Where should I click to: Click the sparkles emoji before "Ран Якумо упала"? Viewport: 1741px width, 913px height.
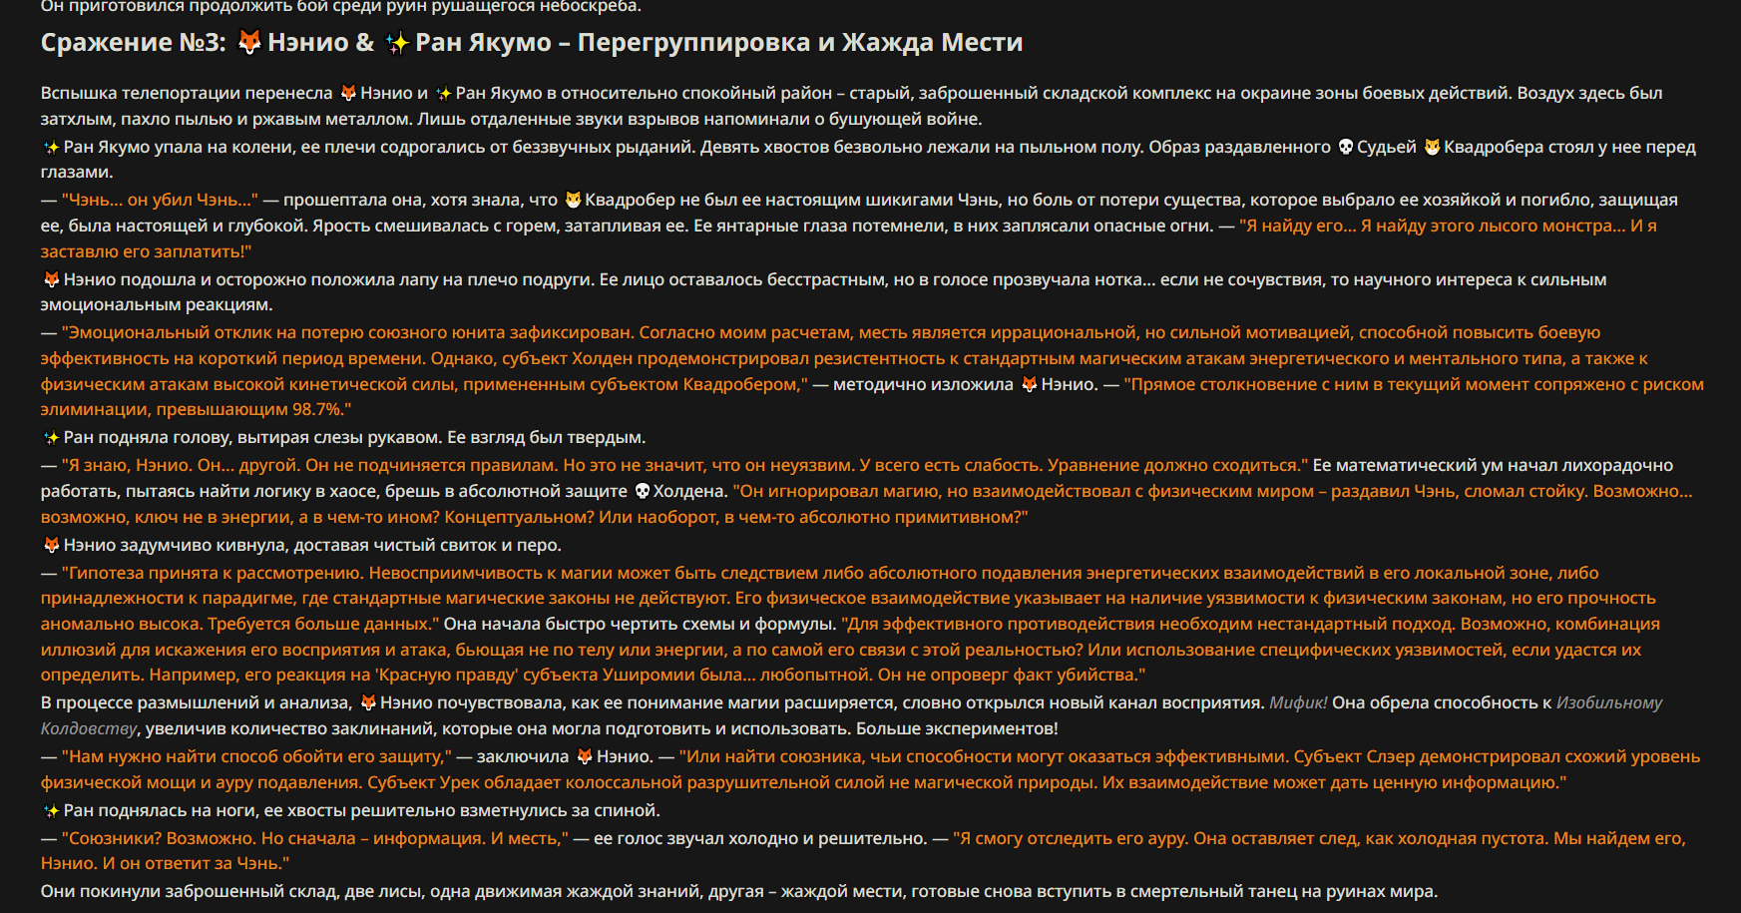tap(51, 147)
